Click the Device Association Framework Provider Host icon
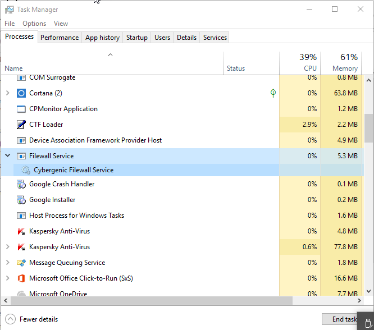This screenshot has width=374, height=330. tap(21, 140)
